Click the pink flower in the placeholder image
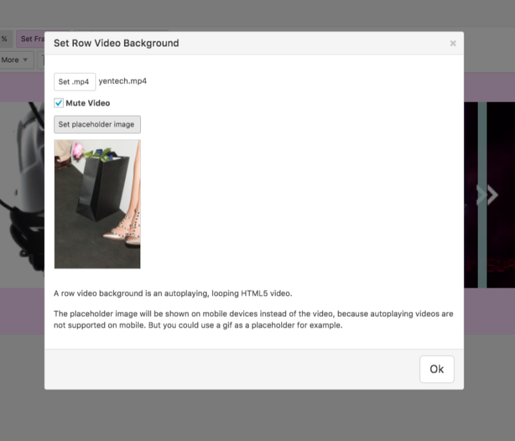The height and width of the screenshot is (441, 515). (78, 150)
